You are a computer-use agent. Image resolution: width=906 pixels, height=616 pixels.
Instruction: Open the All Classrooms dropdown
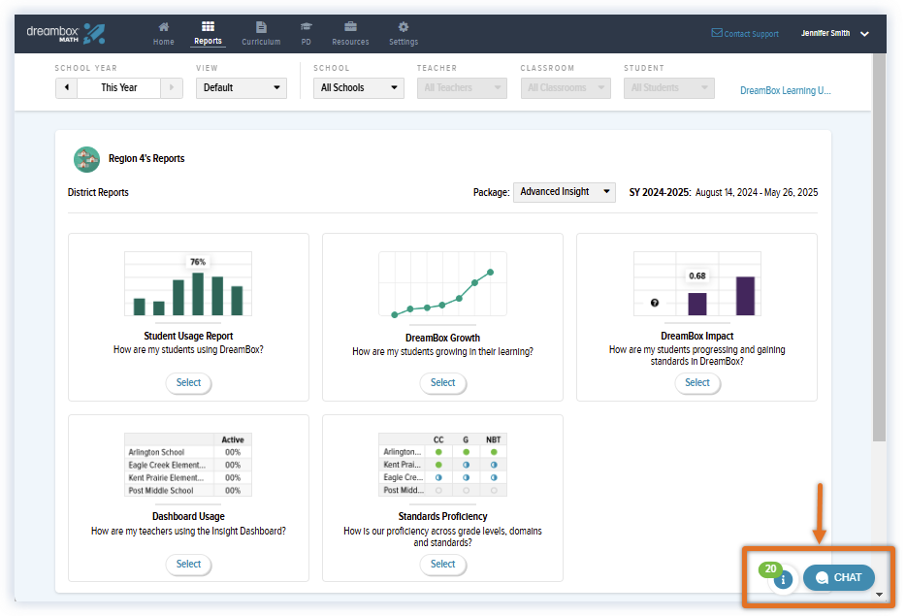566,88
